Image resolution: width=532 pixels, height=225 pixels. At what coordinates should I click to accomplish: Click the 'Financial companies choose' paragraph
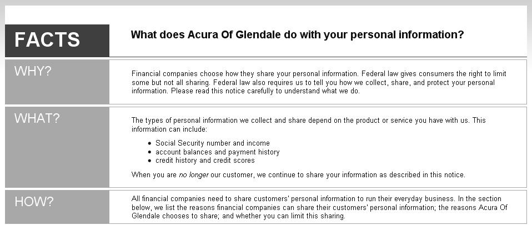tap(319, 82)
